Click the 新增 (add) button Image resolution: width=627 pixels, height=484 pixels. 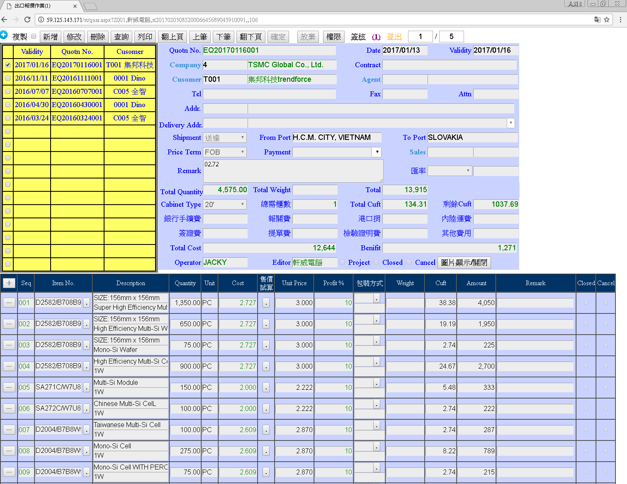tap(51, 37)
